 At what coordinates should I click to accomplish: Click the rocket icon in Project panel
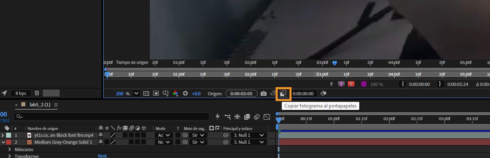point(4,93)
